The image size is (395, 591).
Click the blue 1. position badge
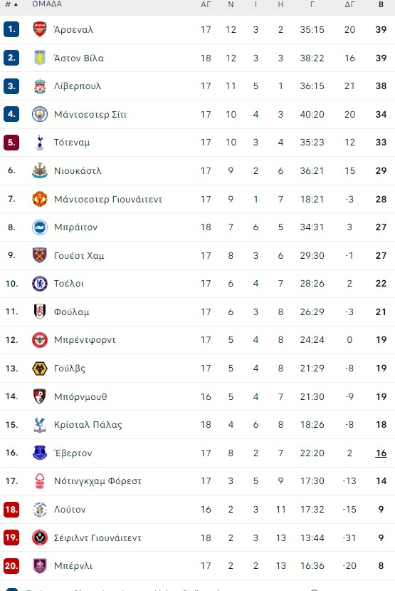(11, 29)
